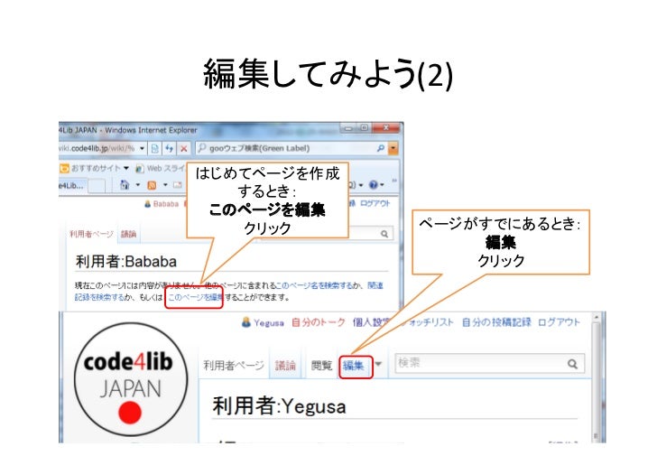The width and height of the screenshot is (657, 465).
Task: Select the 利用者ページ tab on Yegusa page
Action: [234, 366]
